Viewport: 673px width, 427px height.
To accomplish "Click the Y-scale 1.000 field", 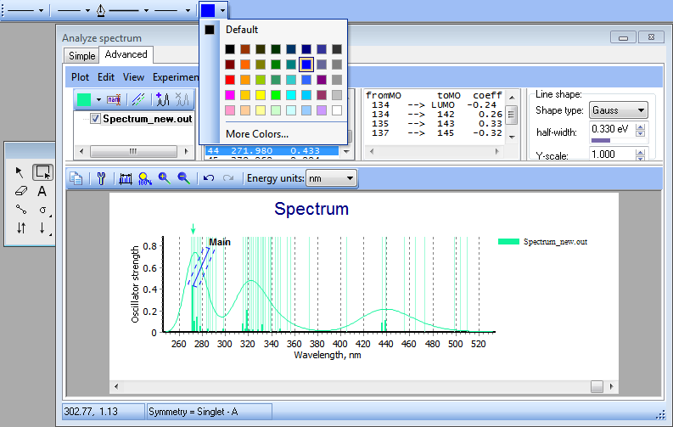I will point(613,155).
